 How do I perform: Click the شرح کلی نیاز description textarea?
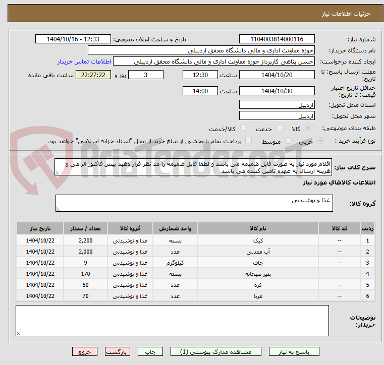193,167
